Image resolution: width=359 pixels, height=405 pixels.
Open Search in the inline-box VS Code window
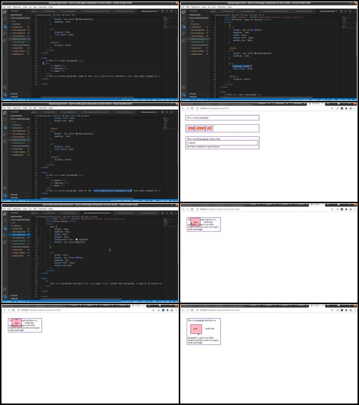pyautogui.click(x=5, y=220)
